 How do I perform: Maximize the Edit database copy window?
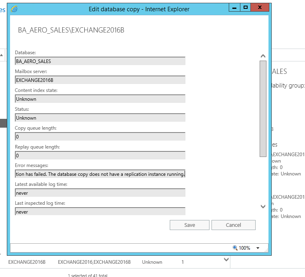click(246, 8)
